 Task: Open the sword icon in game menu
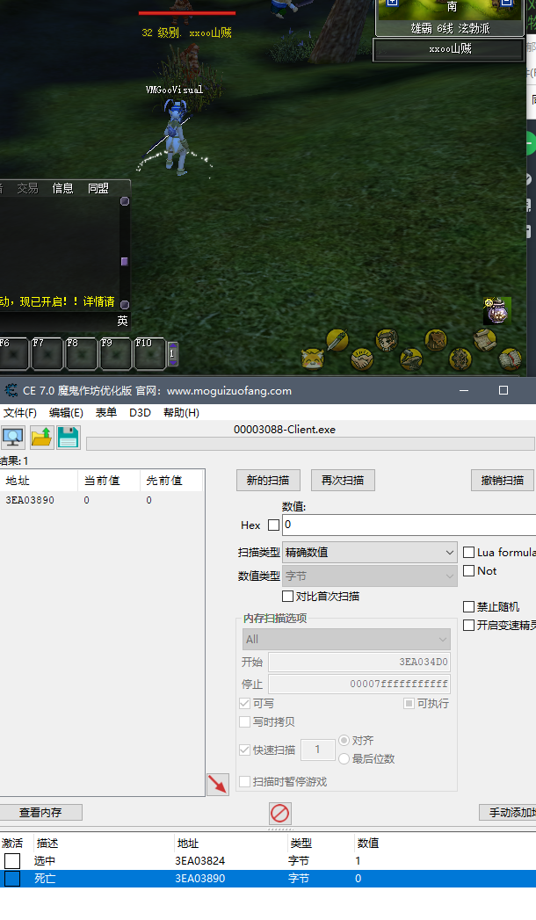337,340
